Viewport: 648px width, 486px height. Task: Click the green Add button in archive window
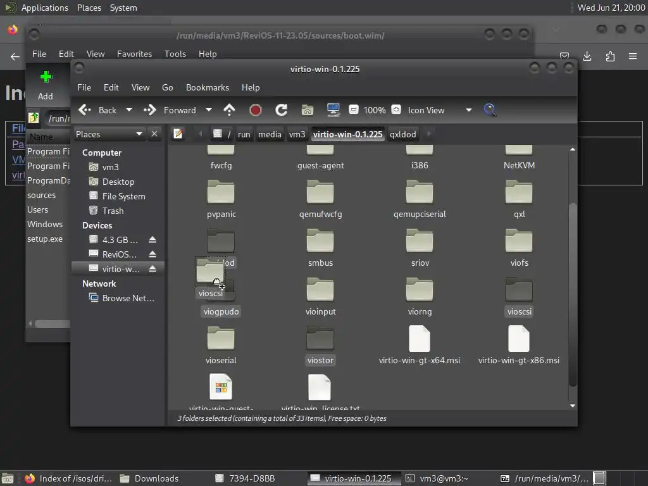tap(46, 85)
